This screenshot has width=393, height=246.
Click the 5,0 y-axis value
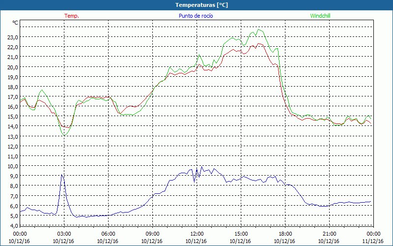14,216
